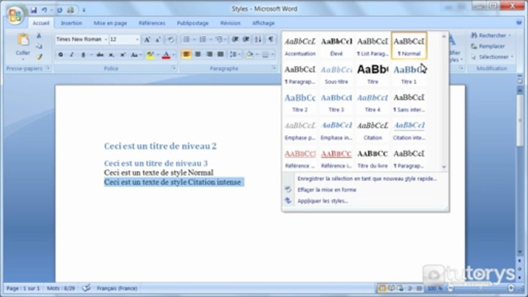Viewport: 528px width, 297px height.
Task: Justify the paragraph text
Action: point(220,54)
